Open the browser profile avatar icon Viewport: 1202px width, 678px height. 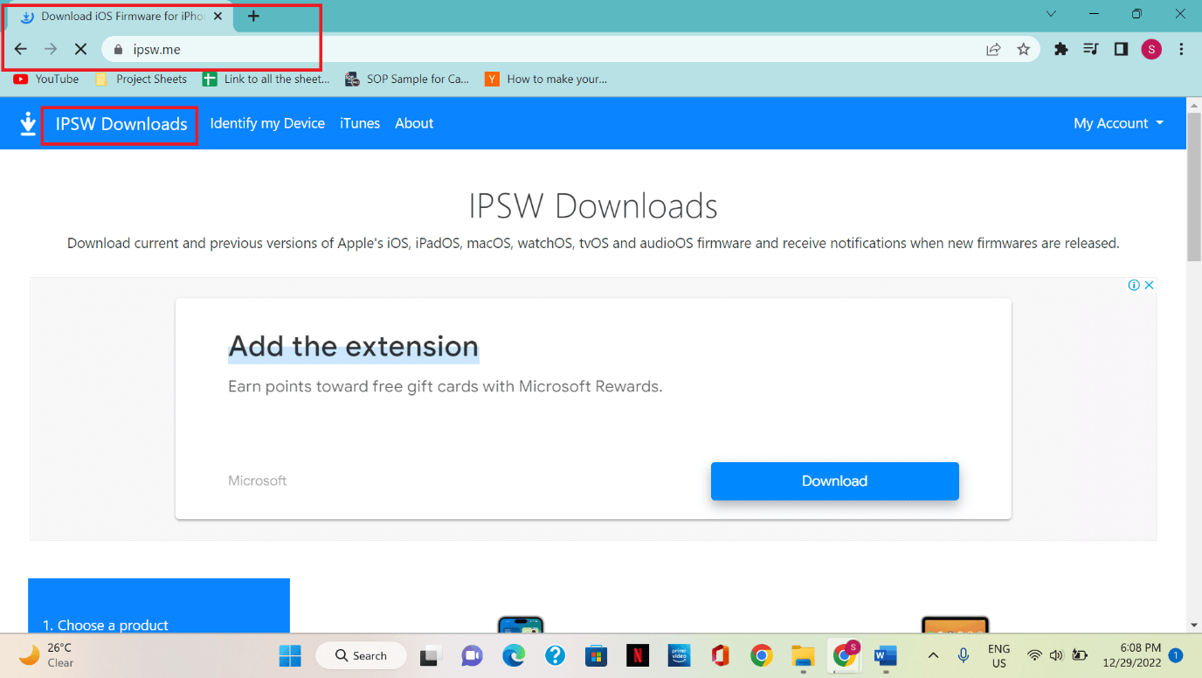(x=1151, y=49)
